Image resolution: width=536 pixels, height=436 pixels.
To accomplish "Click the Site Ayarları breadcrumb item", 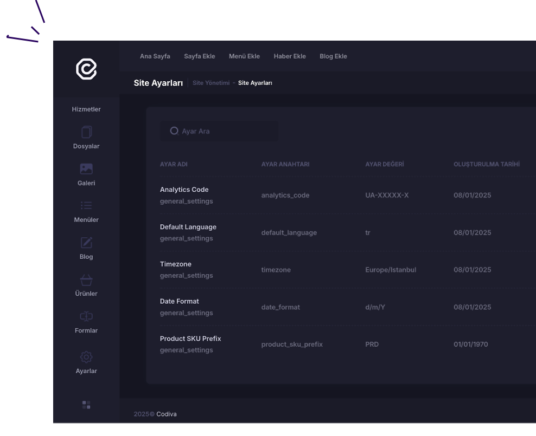I will (x=255, y=83).
